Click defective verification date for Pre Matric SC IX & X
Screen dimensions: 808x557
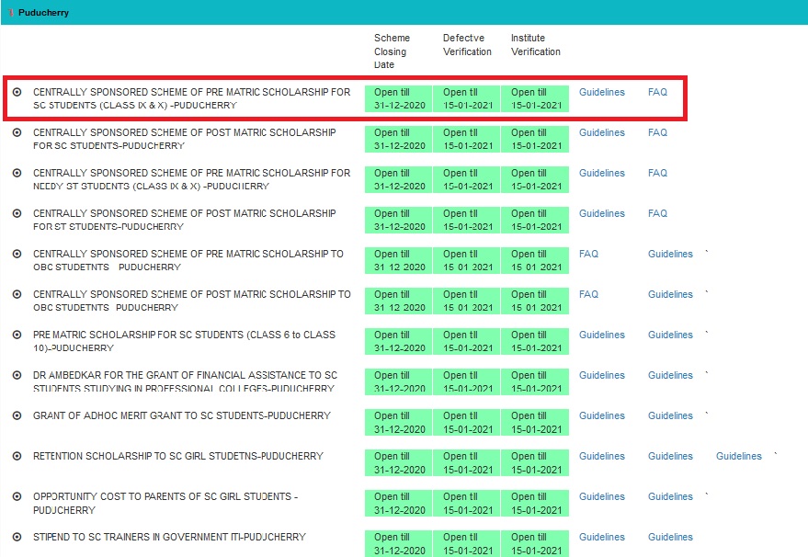coord(466,98)
